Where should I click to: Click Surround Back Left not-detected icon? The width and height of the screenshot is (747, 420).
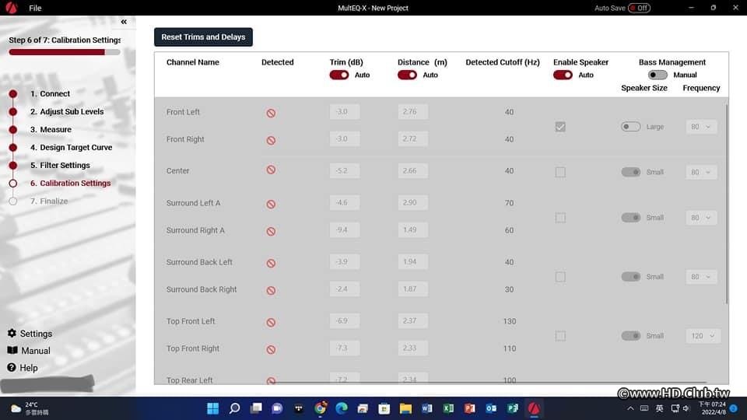point(271,264)
